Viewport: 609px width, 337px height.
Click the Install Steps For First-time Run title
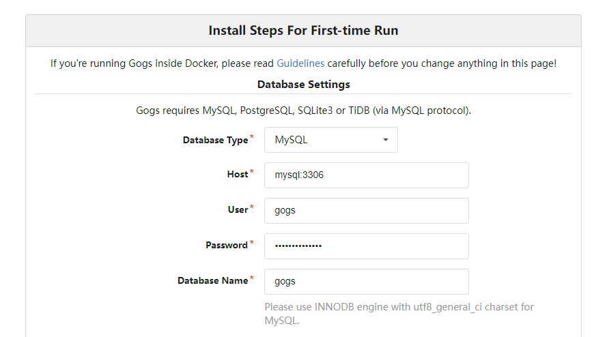303,30
